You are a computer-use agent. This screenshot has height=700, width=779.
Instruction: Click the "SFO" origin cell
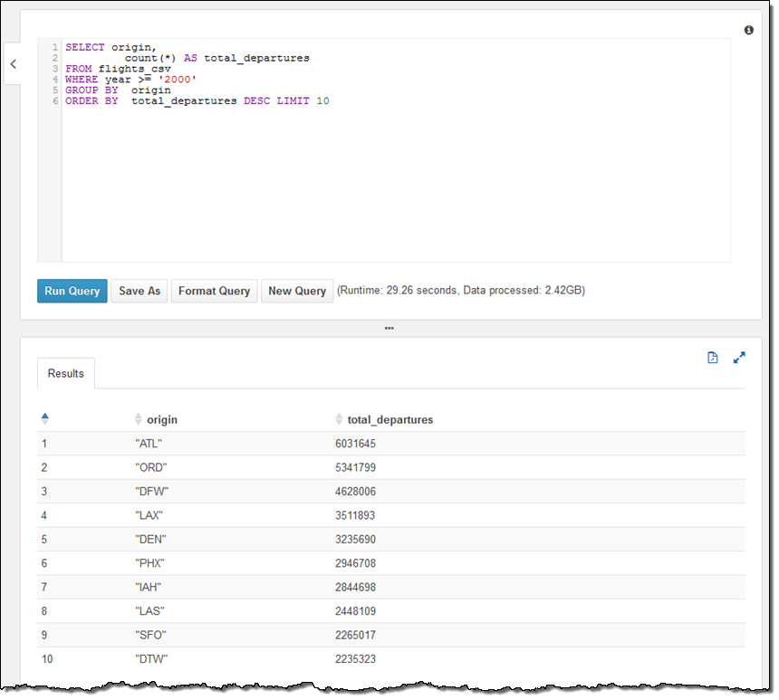coord(149,635)
